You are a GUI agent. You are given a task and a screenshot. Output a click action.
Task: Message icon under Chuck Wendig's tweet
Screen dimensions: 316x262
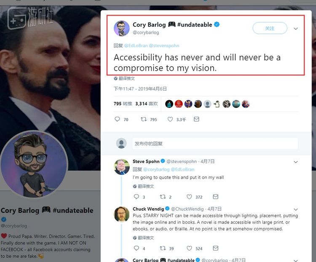216,249
